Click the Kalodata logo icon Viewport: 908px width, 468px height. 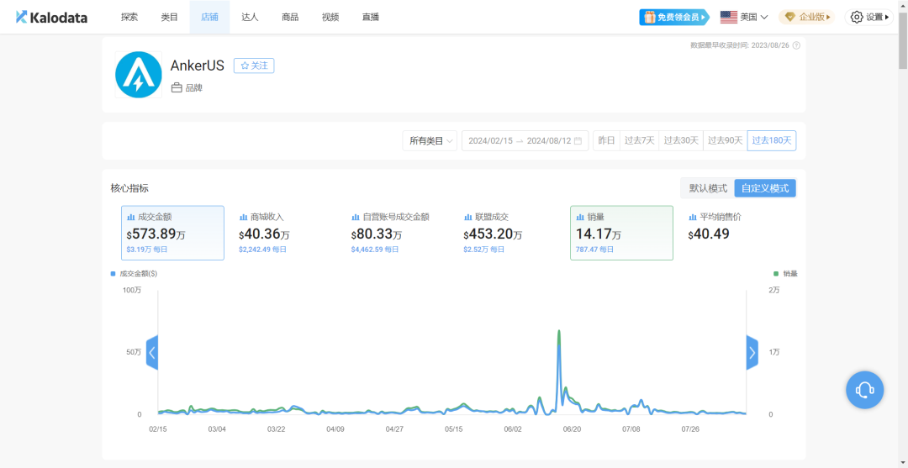click(x=22, y=17)
